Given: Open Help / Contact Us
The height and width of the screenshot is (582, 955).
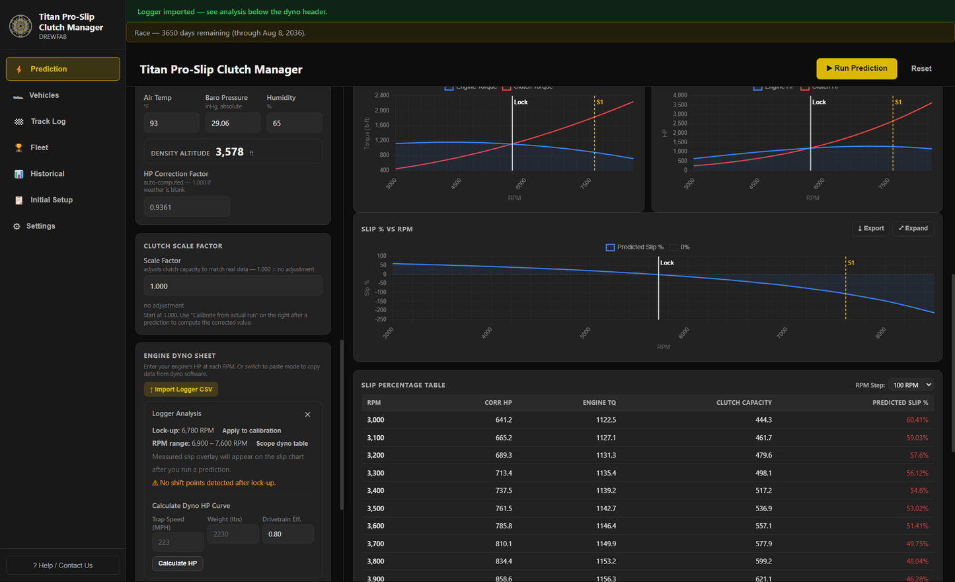Looking at the screenshot, I should (63, 565).
